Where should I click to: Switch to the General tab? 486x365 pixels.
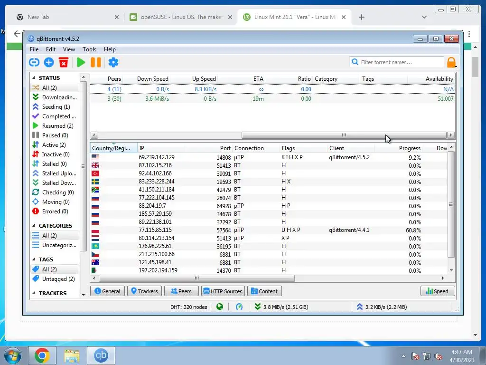click(107, 291)
